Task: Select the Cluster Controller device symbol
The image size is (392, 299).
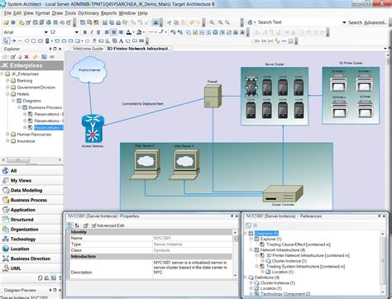Action: click(283, 194)
